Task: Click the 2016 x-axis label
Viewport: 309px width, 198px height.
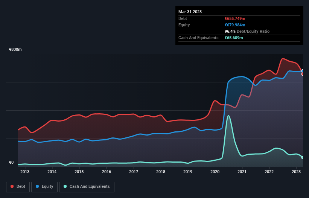Action: [107, 172]
